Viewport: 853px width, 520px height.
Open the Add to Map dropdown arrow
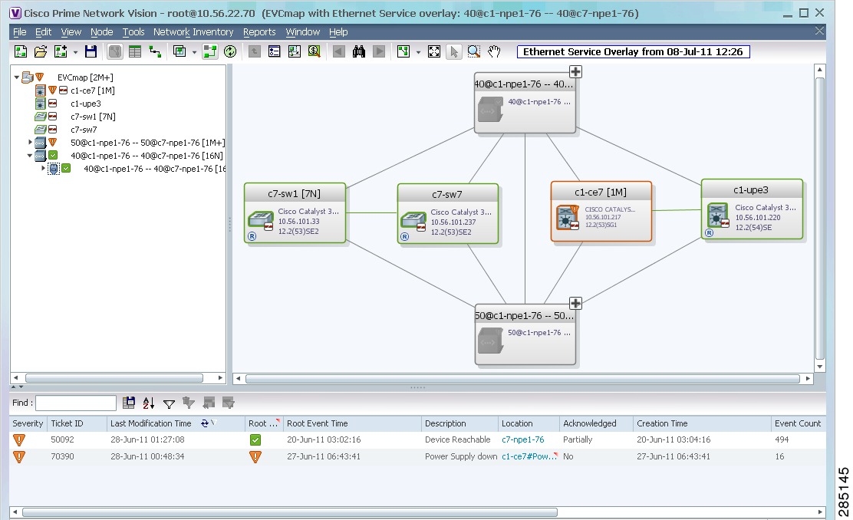[75, 52]
